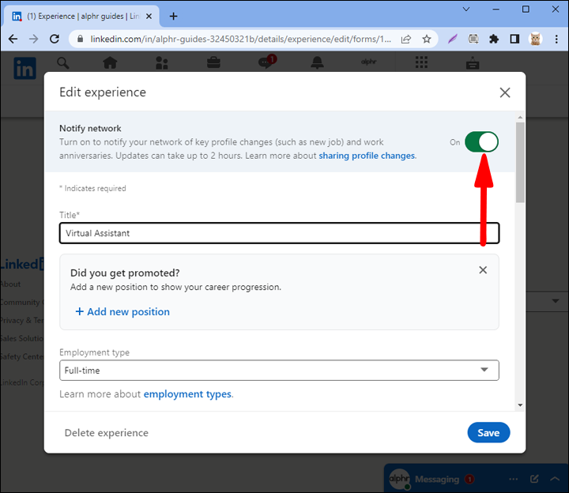This screenshot has height=493, width=569.
Task: Dismiss the 'Did you get promoted?' card
Action: point(483,270)
